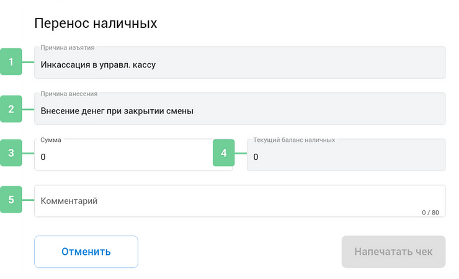
Task: Click the Перенос наличных heading
Action: [x=96, y=23]
